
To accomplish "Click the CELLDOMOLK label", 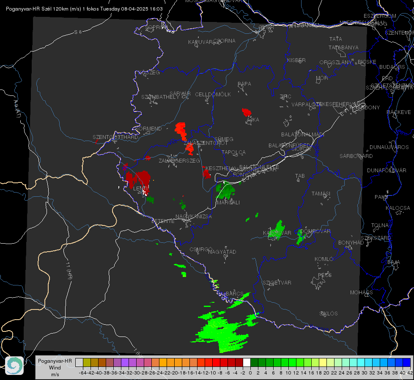I will (x=213, y=95).
